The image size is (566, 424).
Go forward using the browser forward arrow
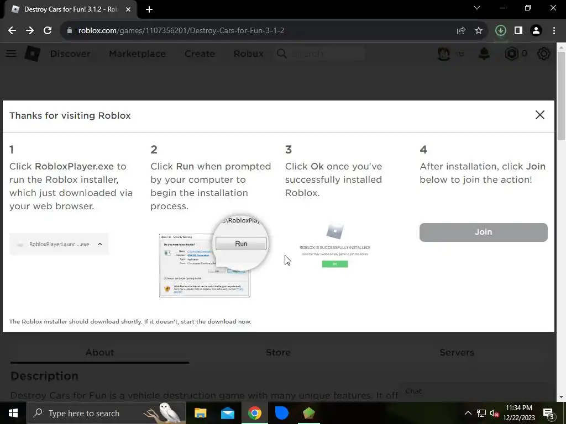pyautogui.click(x=30, y=31)
